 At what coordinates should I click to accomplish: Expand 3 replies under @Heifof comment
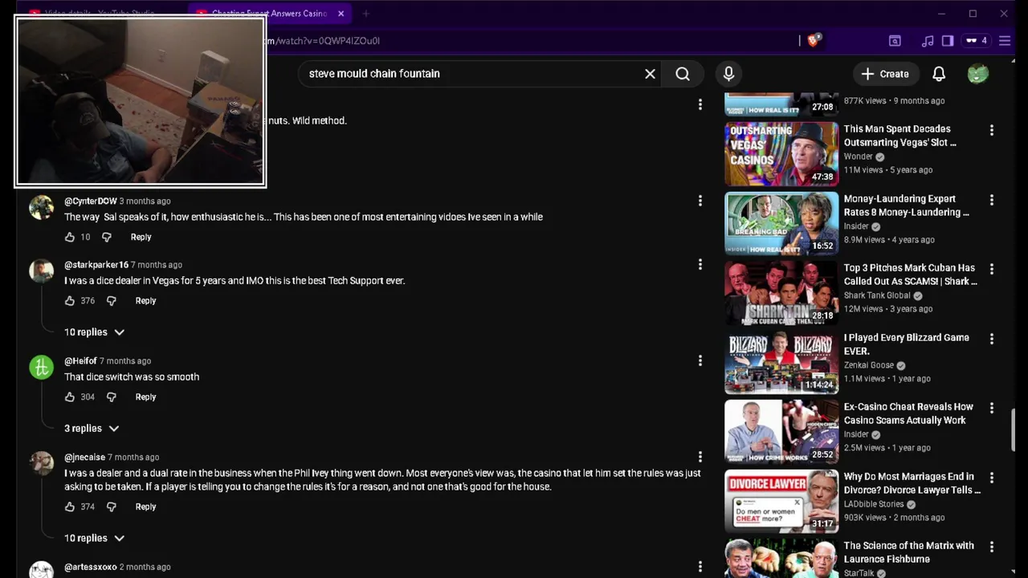tap(92, 429)
